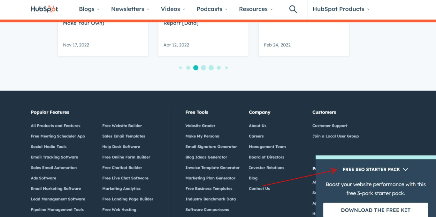Screen dimensions: 436x217
Task: Select the fourth carousel pagination dot
Action: coord(203,68)
